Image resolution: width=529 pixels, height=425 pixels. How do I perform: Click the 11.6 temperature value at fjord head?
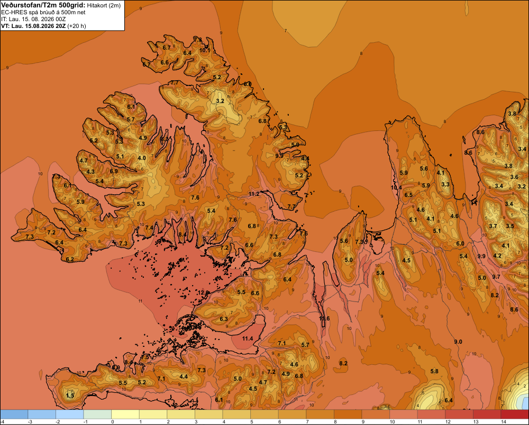(x=324, y=318)
